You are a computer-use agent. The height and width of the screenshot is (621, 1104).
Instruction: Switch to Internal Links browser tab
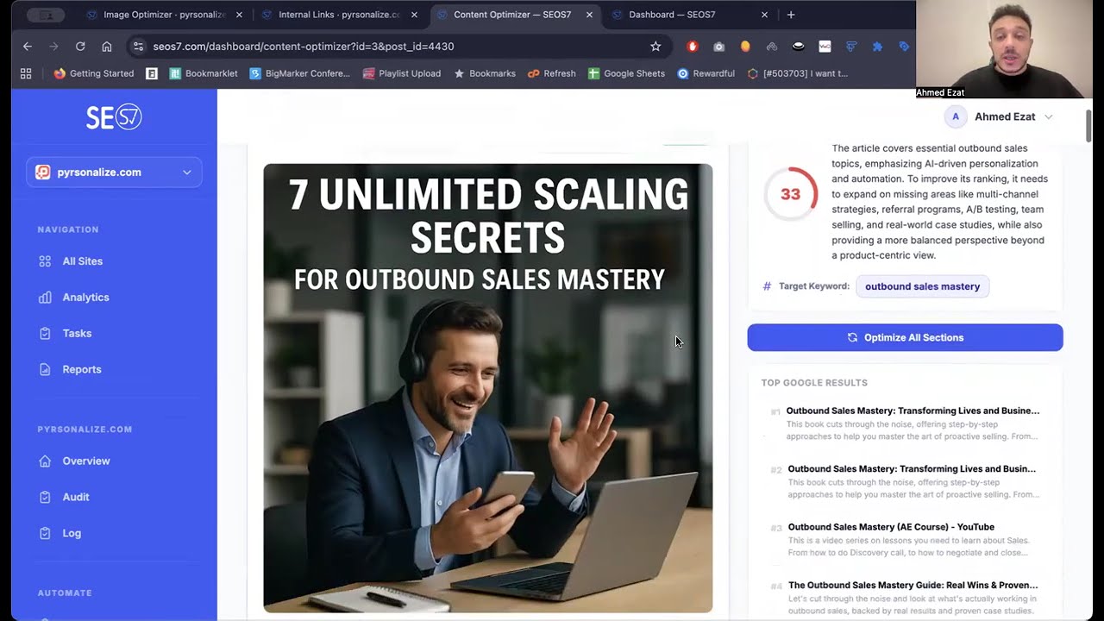pos(339,15)
